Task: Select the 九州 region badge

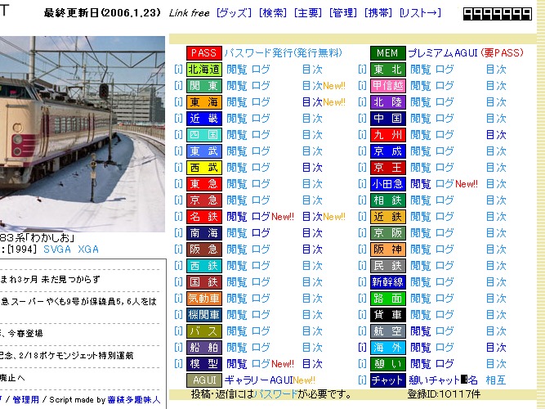Action: coord(387,135)
